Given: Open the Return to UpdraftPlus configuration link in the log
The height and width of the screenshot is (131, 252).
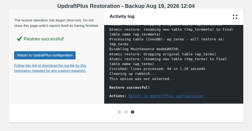Looking at the screenshot, I should coord(166,96).
